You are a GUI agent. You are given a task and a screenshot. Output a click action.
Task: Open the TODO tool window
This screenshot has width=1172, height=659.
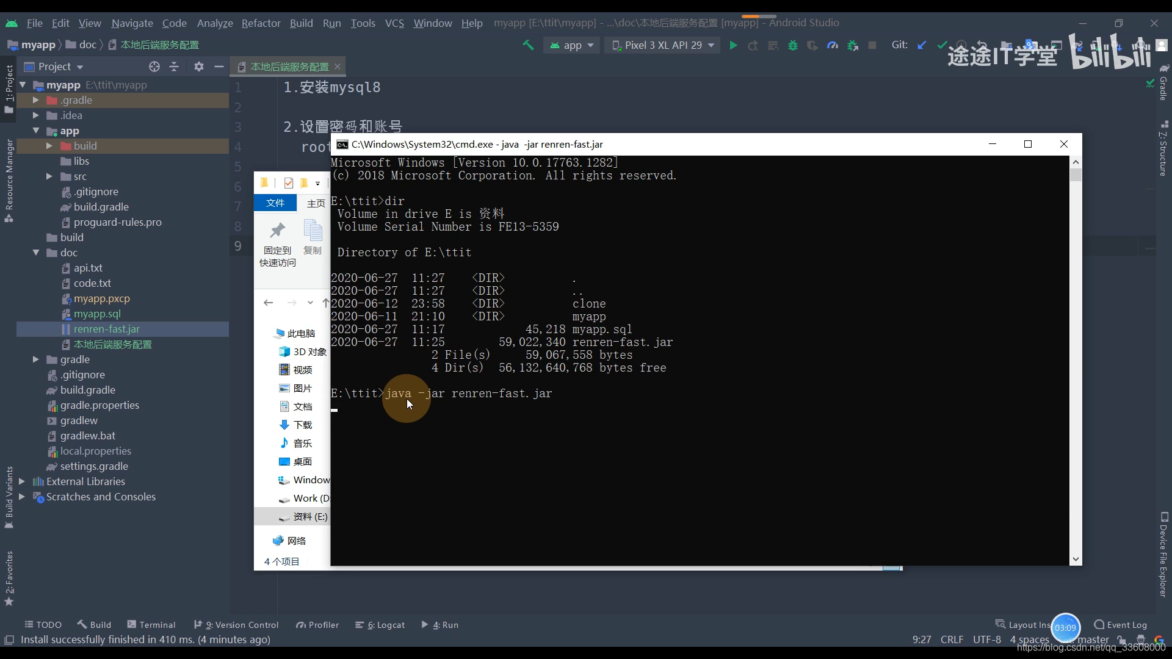43,625
